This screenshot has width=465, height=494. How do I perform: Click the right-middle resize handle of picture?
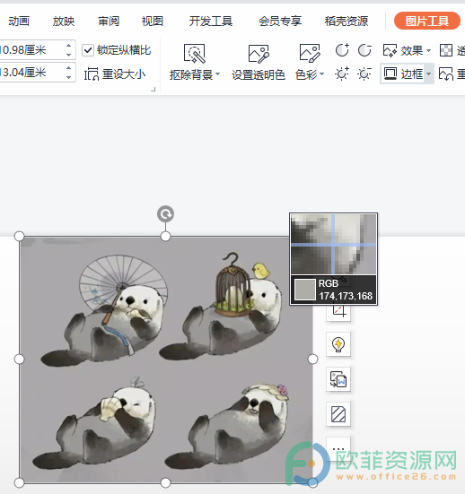[312, 359]
